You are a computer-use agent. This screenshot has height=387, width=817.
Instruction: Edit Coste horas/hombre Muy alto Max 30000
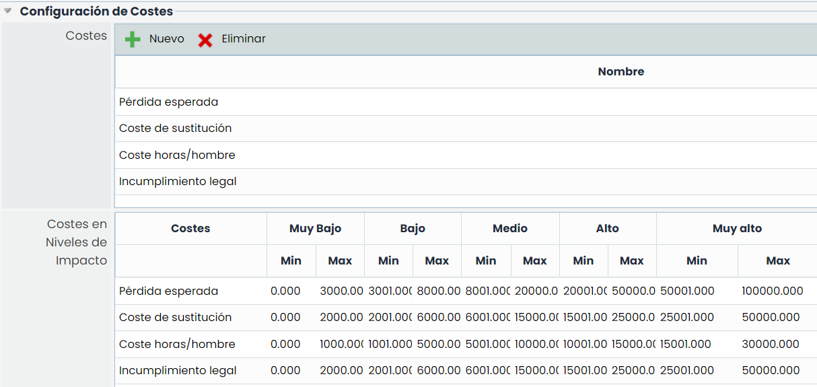pos(771,345)
